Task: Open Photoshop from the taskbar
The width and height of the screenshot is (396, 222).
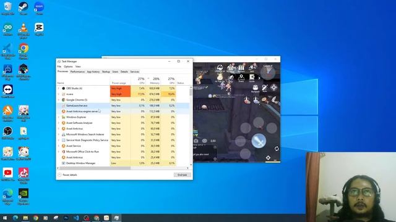Action: (66, 218)
